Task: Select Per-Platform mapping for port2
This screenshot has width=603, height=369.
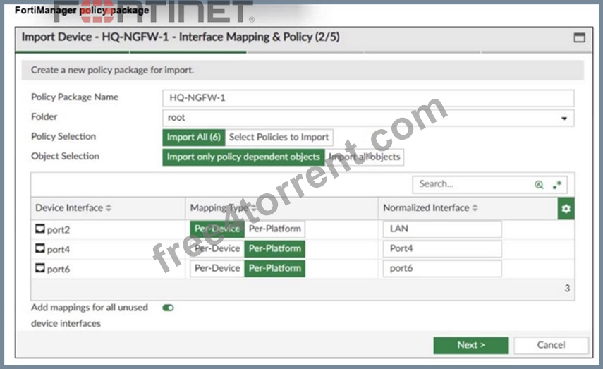Action: point(274,229)
